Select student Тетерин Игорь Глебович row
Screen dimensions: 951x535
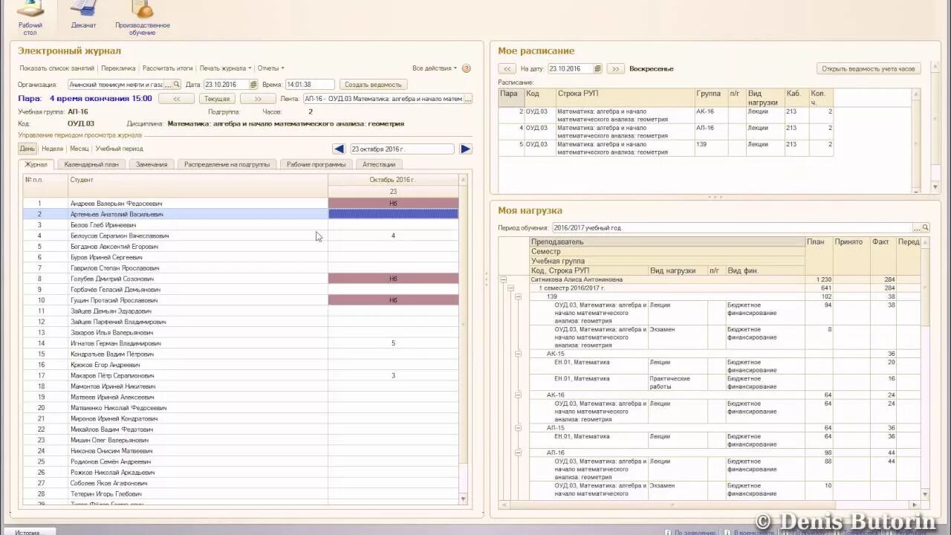241,493
